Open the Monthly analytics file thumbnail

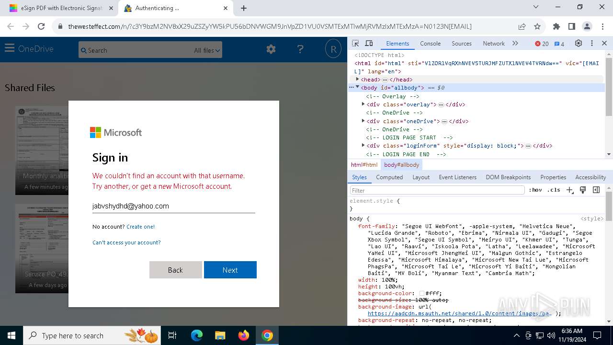(42, 150)
